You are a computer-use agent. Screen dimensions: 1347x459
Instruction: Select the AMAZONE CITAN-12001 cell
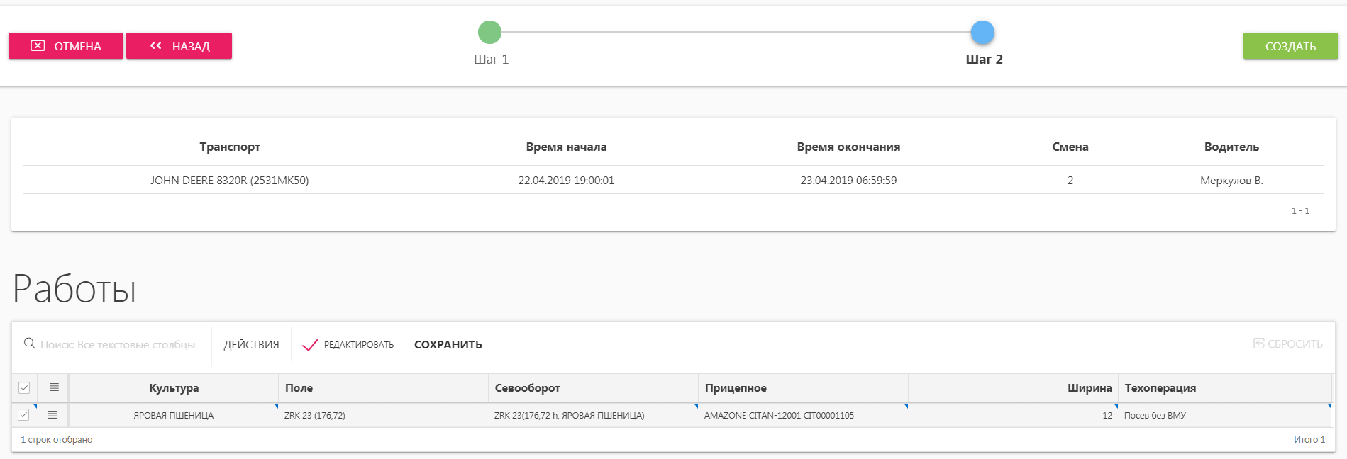pos(803,416)
